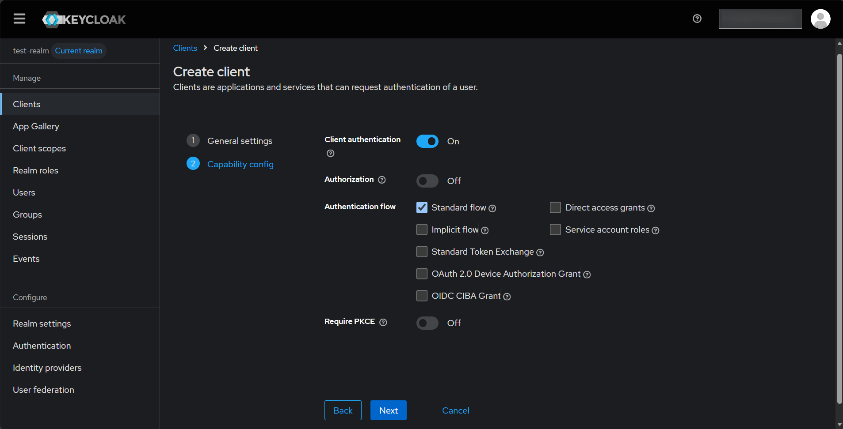
Task: Enable the Authorization switch
Action: point(427,181)
